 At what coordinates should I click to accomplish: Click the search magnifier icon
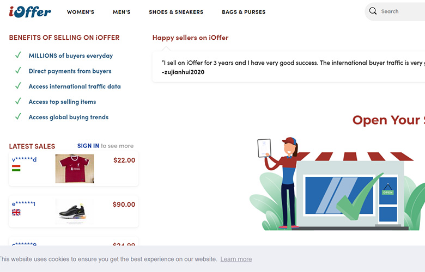[373, 11]
